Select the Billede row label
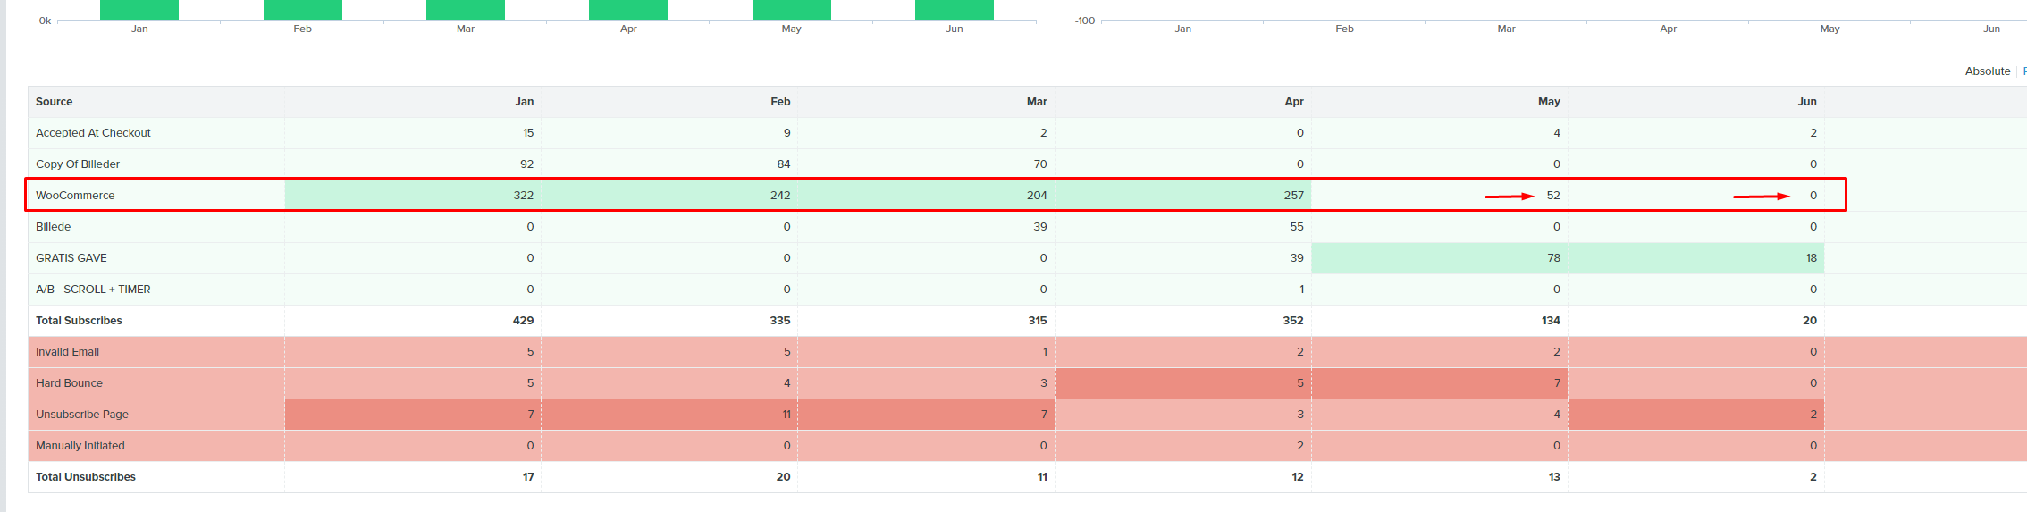 (53, 227)
